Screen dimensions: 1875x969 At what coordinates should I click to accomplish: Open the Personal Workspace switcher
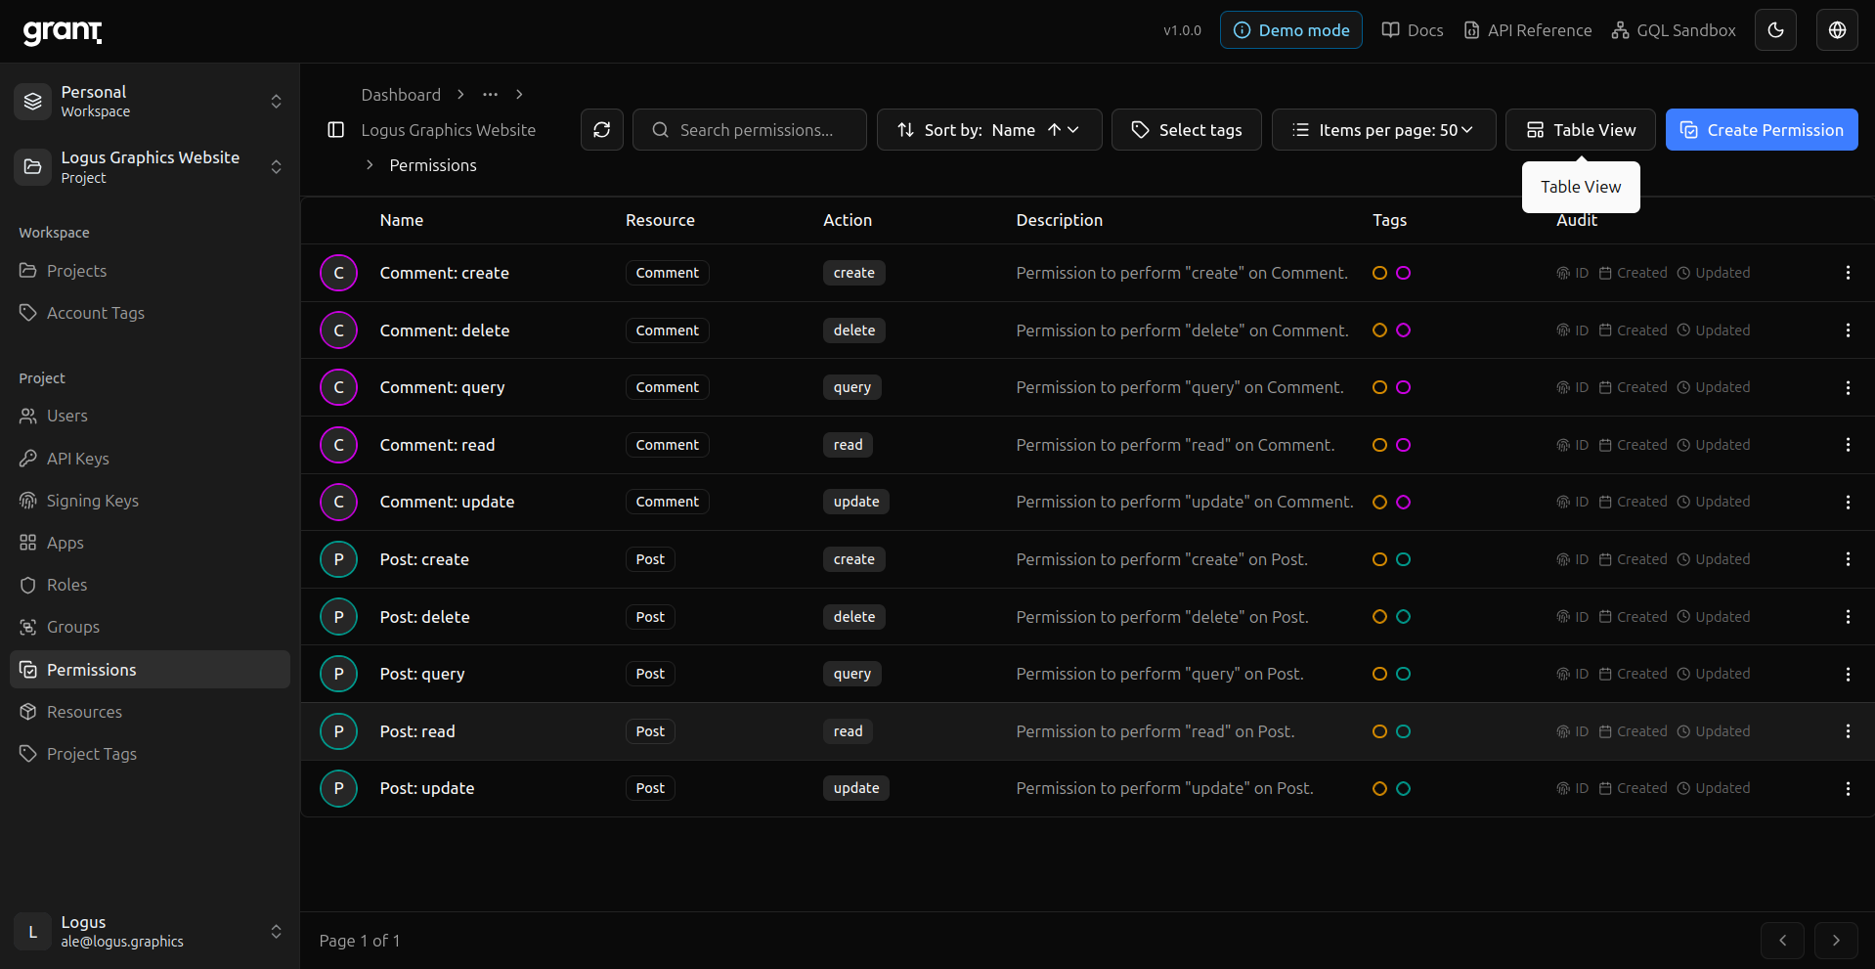click(150, 101)
